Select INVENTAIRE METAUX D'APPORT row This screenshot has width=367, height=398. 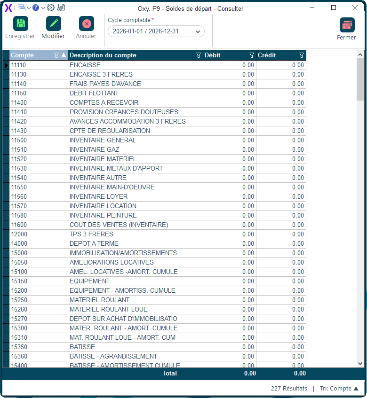pyautogui.click(x=158, y=168)
